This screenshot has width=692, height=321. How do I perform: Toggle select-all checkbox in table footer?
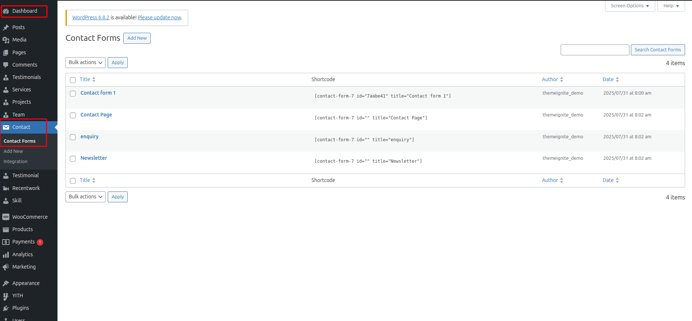(x=73, y=181)
